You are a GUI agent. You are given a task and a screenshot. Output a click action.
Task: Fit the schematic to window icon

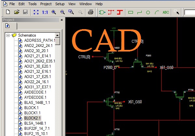[x=36, y=12]
